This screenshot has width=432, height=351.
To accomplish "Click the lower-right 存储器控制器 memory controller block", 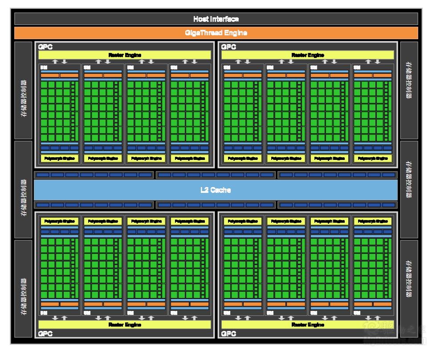I will (x=409, y=289).
